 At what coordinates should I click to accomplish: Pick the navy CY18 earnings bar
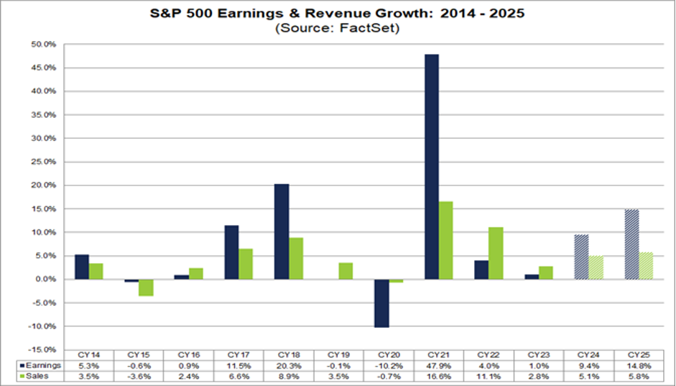[x=282, y=231]
